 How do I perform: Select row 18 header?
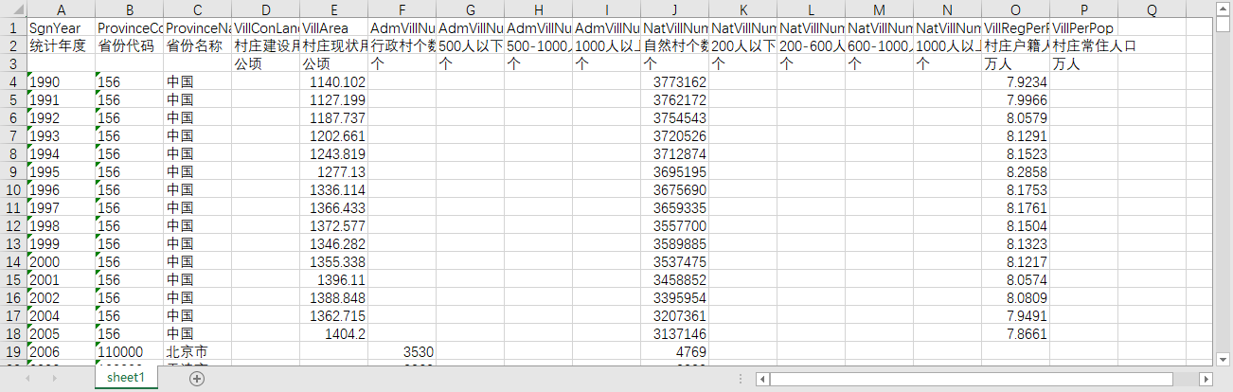point(13,333)
